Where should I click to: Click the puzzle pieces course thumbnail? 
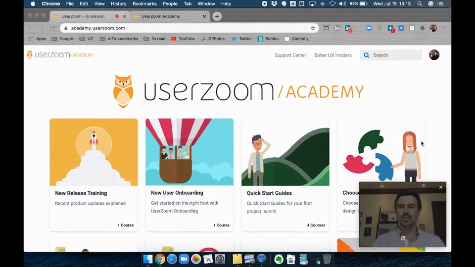pyautogui.click(x=381, y=150)
